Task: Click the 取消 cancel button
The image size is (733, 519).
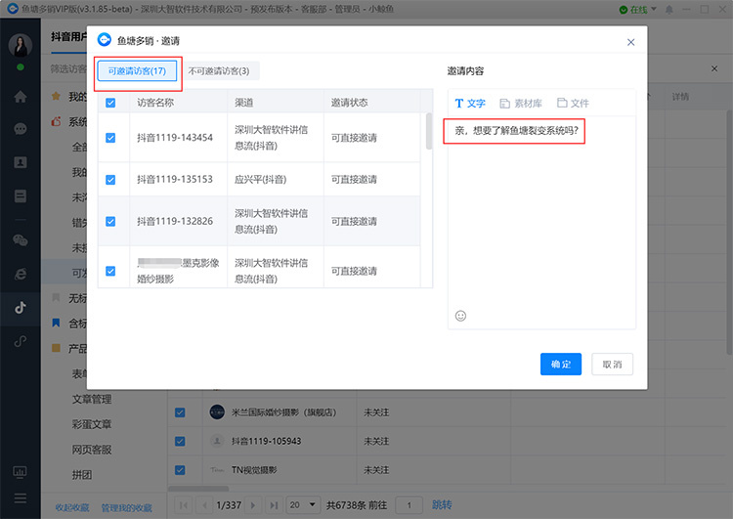Action: click(x=612, y=365)
